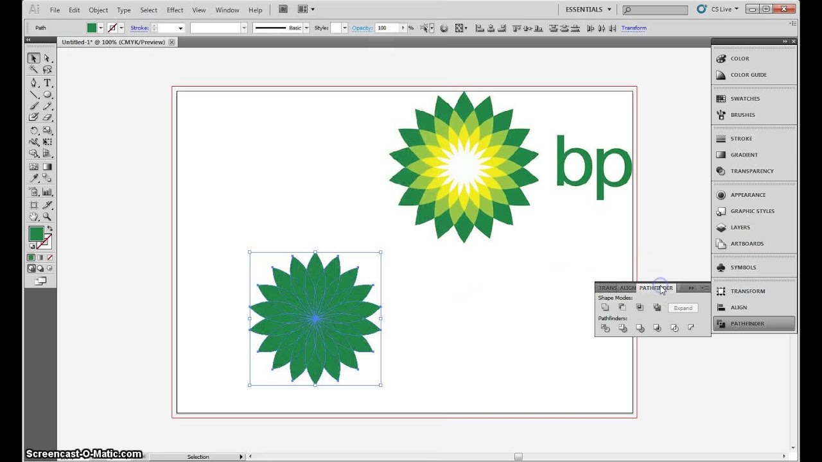Select the Zoom magnifier tool
Screen dimensions: 822x462
[x=47, y=218]
